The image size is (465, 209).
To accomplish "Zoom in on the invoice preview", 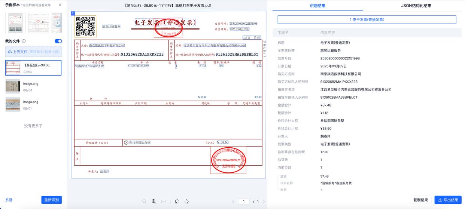I will [154, 201].
